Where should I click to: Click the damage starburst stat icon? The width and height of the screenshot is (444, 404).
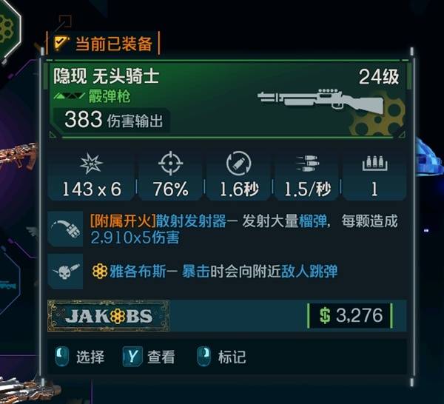[x=91, y=164]
